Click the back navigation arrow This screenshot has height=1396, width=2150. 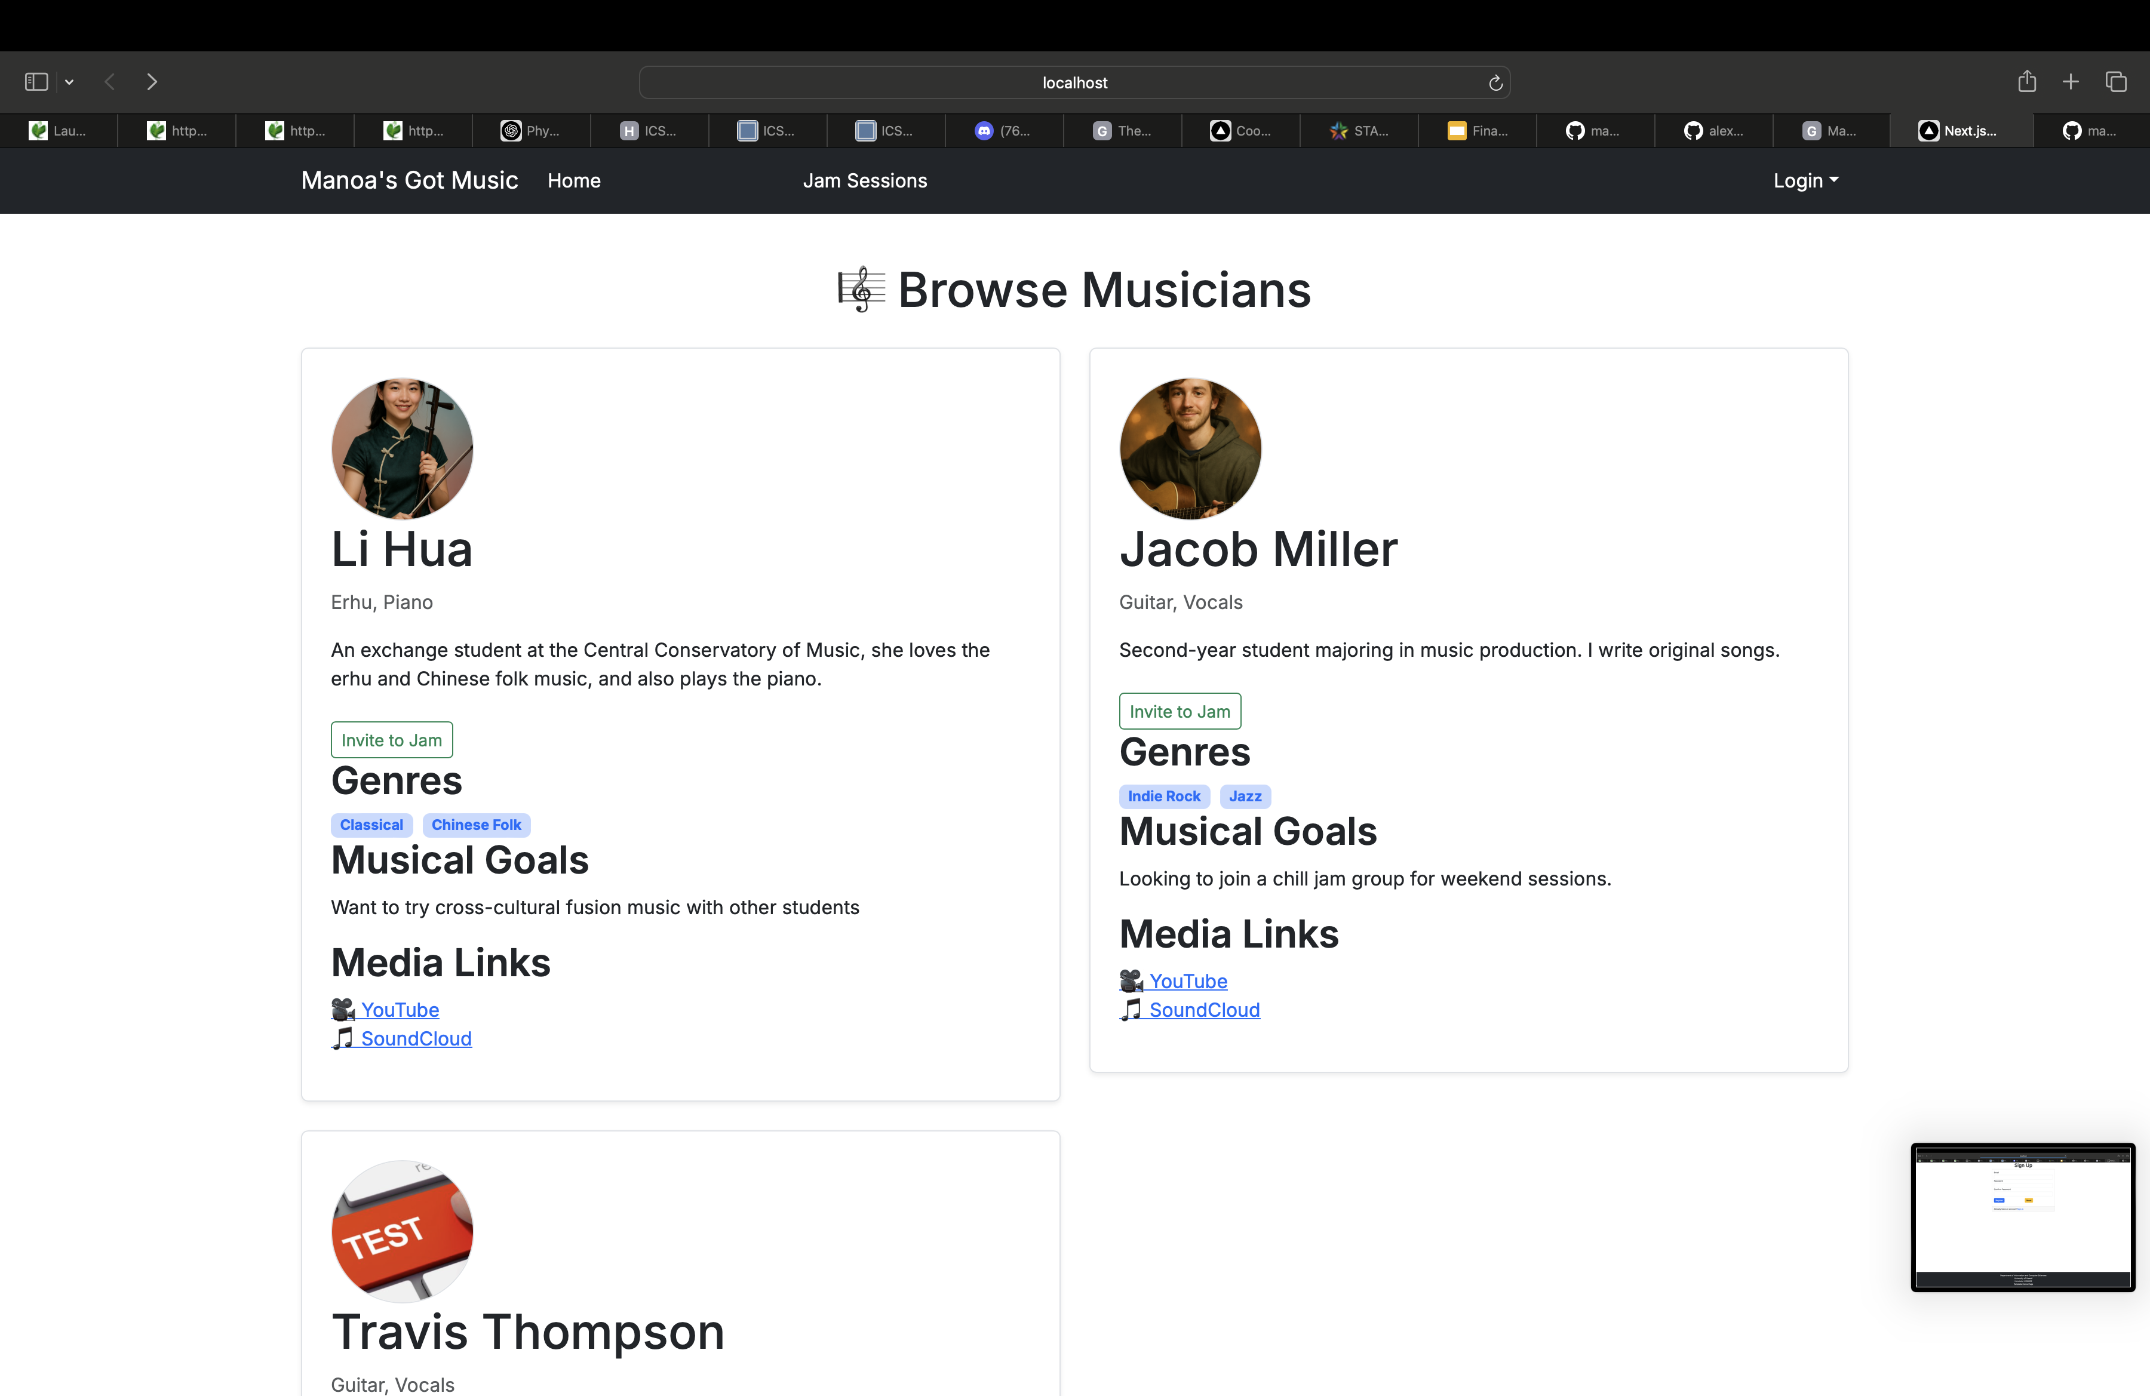click(x=109, y=81)
